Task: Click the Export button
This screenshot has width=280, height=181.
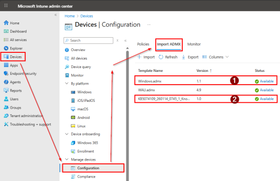Action: tap(190, 57)
